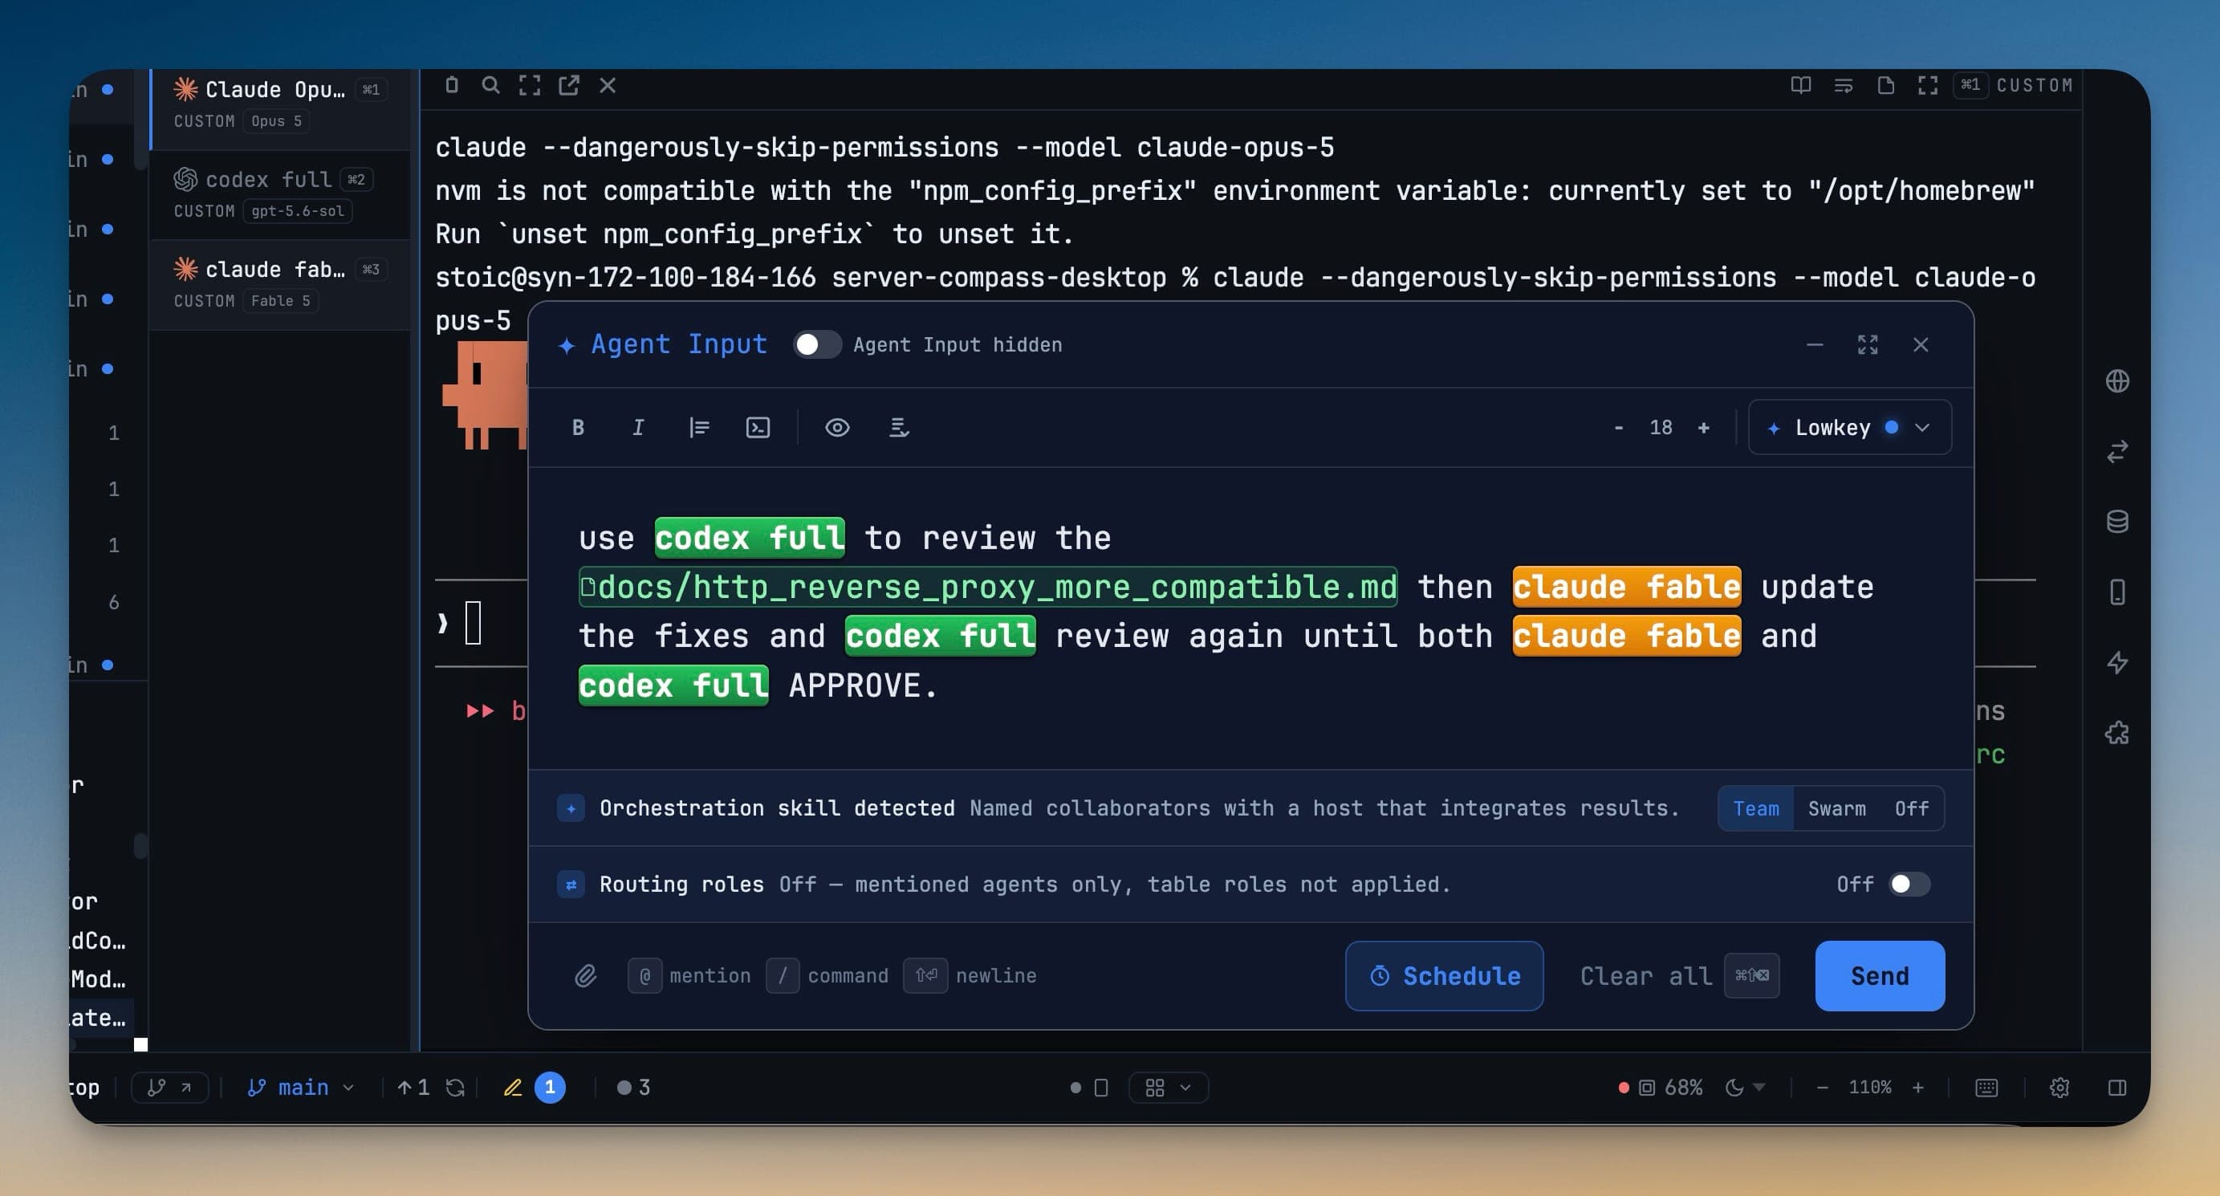The height and width of the screenshot is (1196, 2220).
Task: Click the swap arrows icon in right sidebar
Action: tap(2116, 452)
